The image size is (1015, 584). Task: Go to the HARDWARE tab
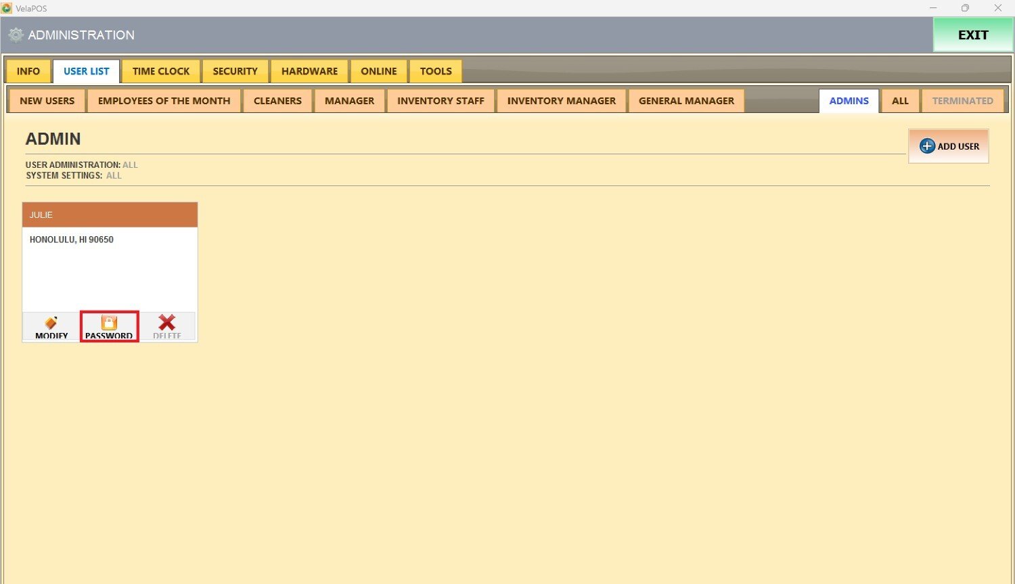(x=309, y=71)
